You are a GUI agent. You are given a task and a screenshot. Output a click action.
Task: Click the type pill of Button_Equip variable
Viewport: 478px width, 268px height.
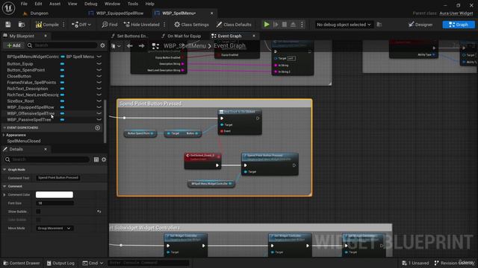[62, 64]
